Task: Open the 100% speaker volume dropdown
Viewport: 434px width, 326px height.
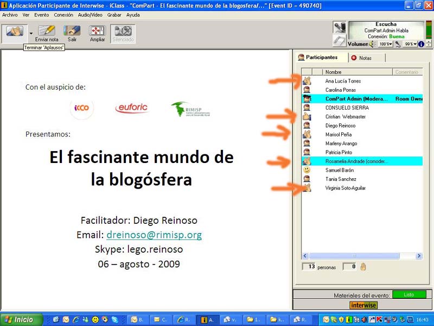Action: click(386, 44)
